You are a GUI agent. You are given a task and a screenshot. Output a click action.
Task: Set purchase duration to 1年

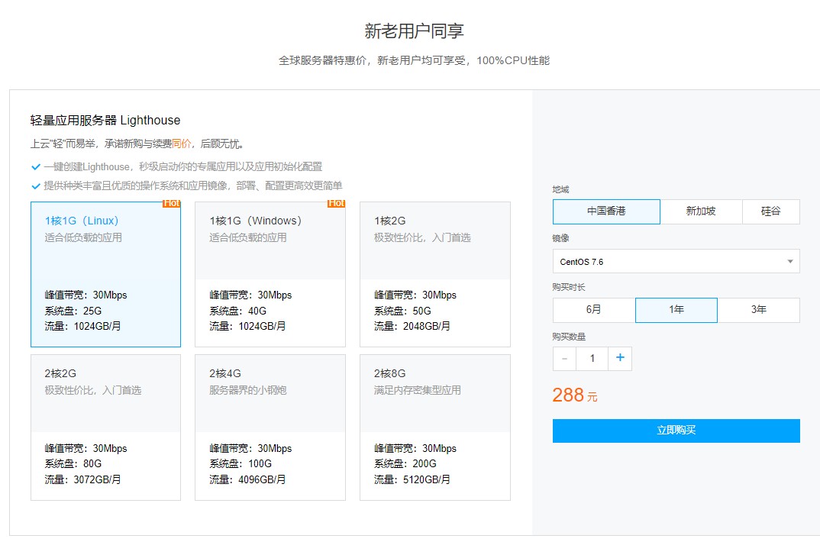coord(676,310)
